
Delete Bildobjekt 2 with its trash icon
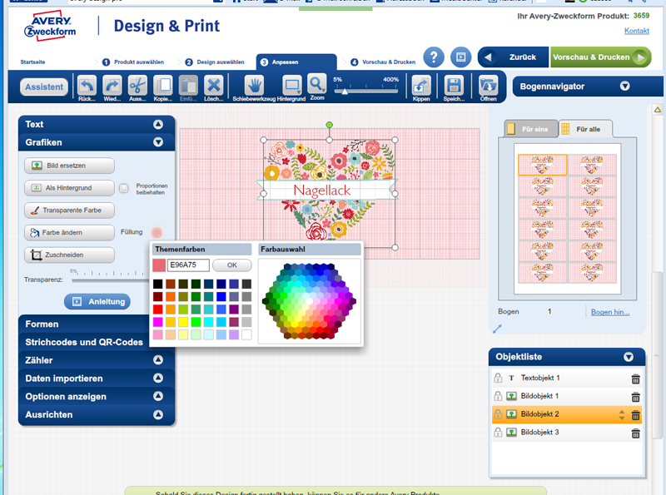[x=636, y=415]
